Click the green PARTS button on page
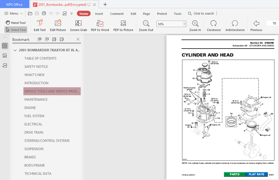Image resolution: width=279 pixels, height=180 pixels. coord(235,174)
